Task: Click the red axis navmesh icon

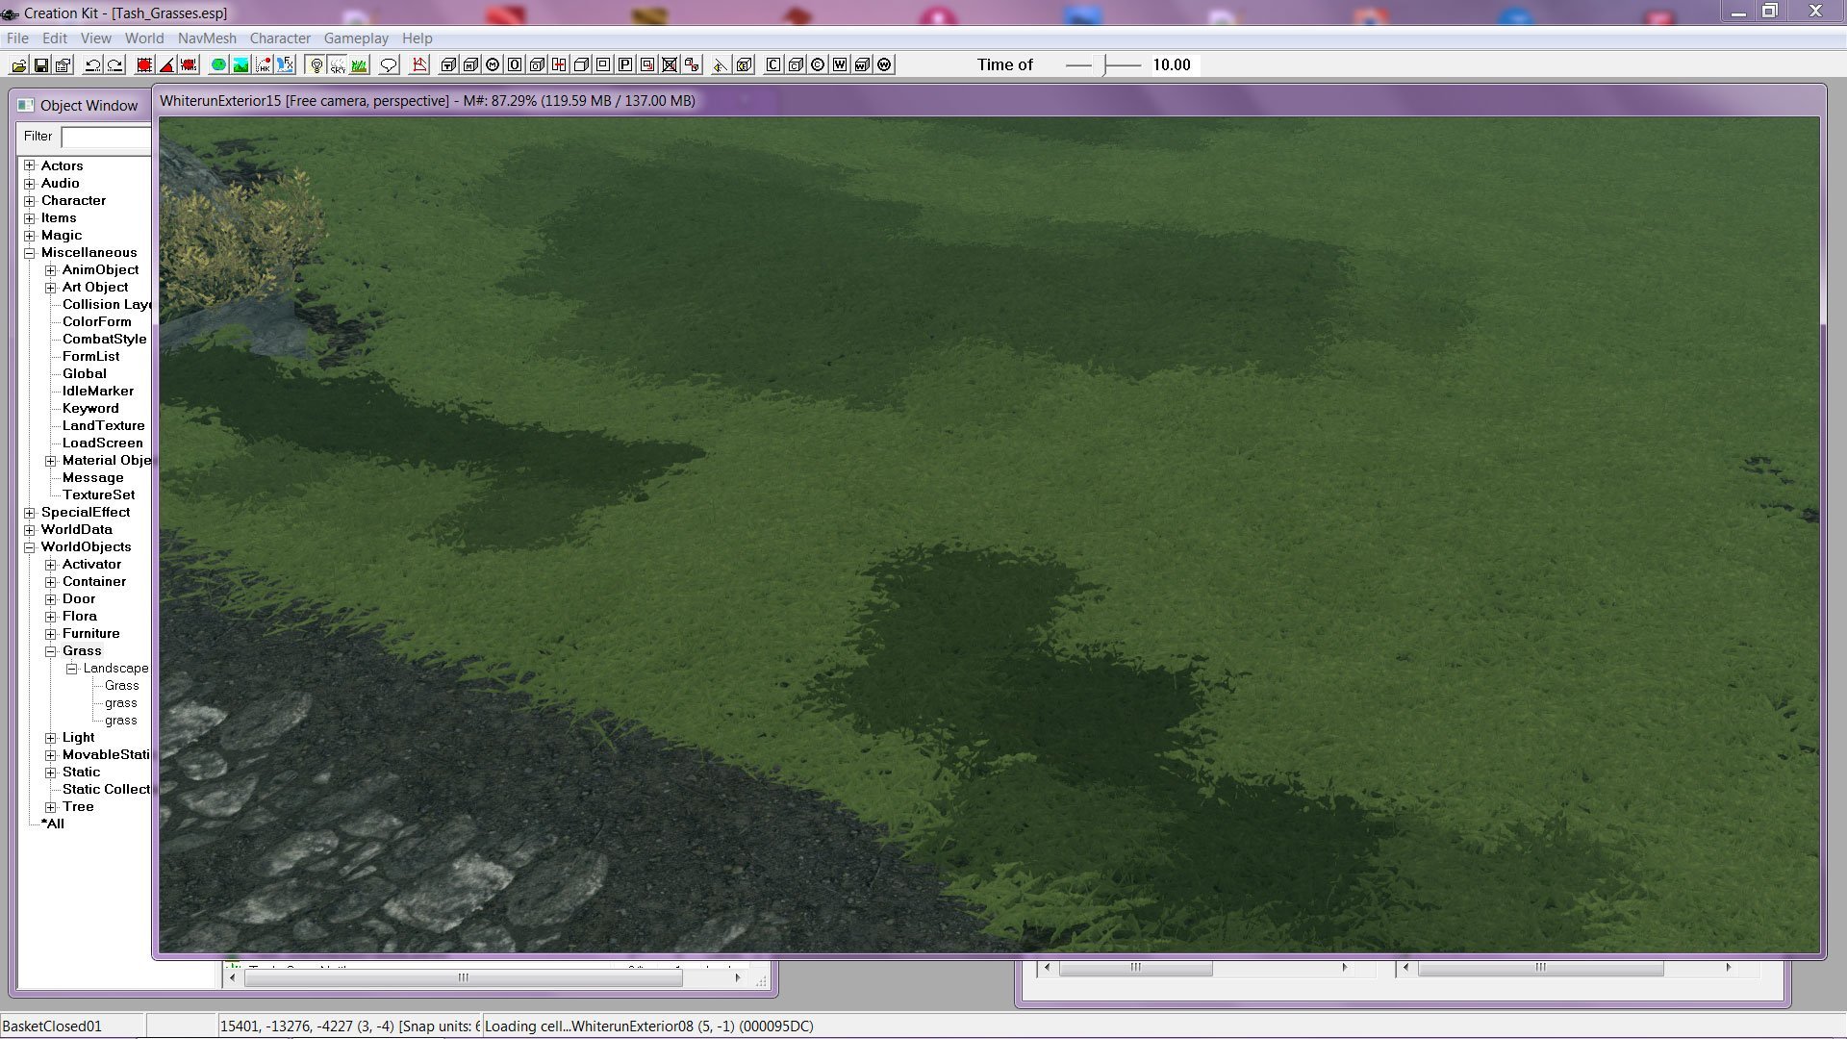Action: tap(419, 64)
